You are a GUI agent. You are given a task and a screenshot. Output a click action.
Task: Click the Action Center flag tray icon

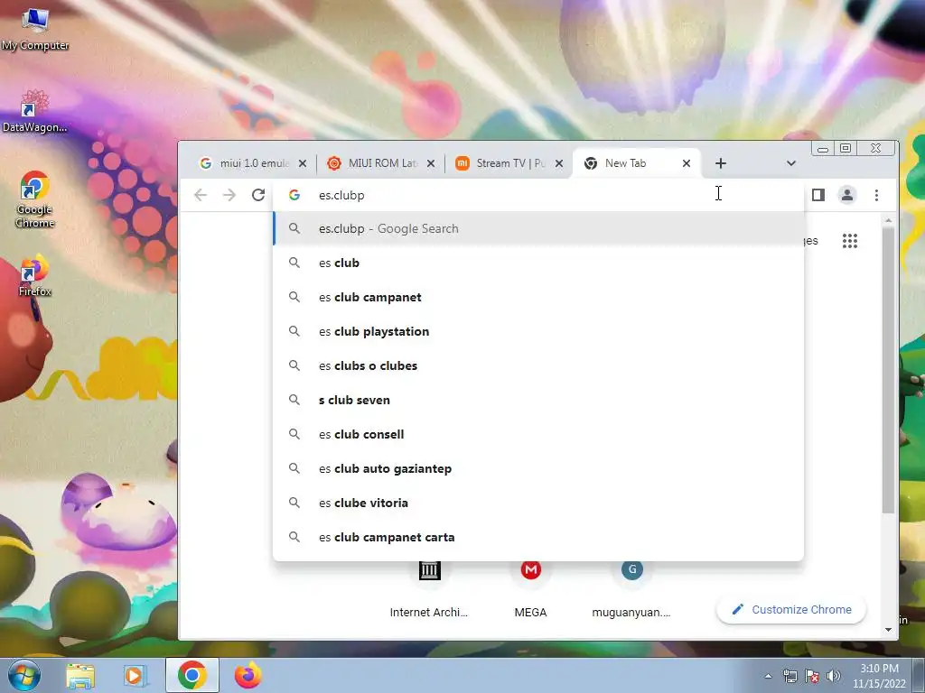pos(812,676)
